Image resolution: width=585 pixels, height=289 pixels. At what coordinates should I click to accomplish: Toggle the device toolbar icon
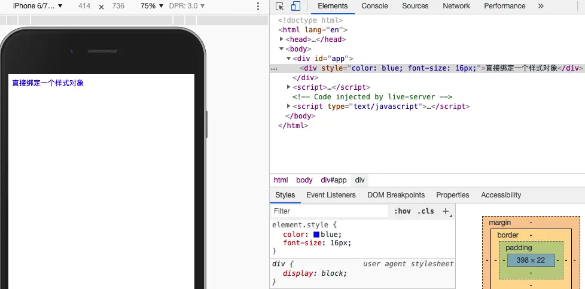(295, 7)
